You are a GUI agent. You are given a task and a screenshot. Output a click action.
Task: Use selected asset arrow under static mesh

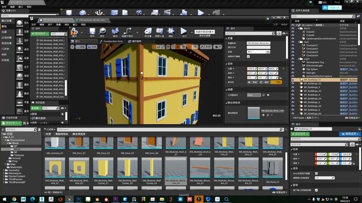tap(264, 115)
